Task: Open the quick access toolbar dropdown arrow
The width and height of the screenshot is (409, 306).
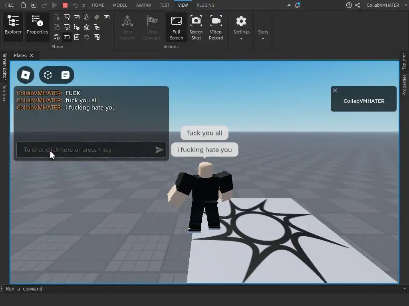Action: tap(83, 6)
